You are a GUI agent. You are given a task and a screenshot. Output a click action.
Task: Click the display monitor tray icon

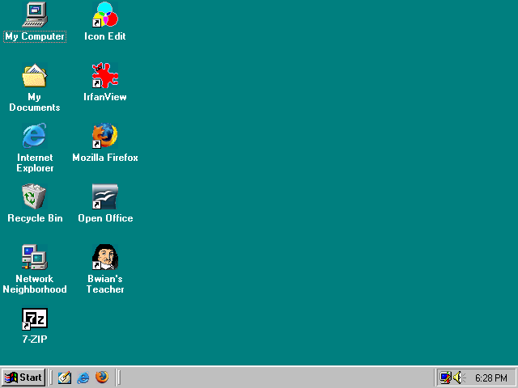445,377
